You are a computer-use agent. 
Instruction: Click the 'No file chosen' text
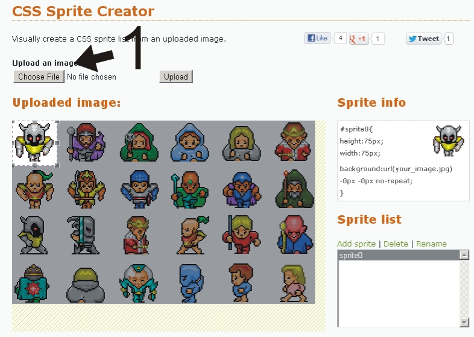pyautogui.click(x=92, y=77)
